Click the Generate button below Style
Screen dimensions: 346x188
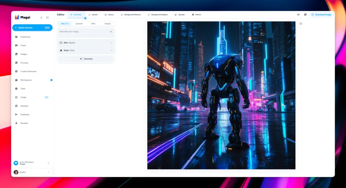tap(86, 59)
